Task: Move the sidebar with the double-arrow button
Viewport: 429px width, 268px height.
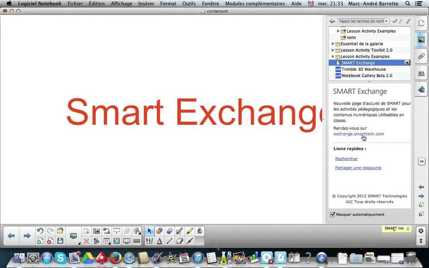Action: pyautogui.click(x=422, y=161)
